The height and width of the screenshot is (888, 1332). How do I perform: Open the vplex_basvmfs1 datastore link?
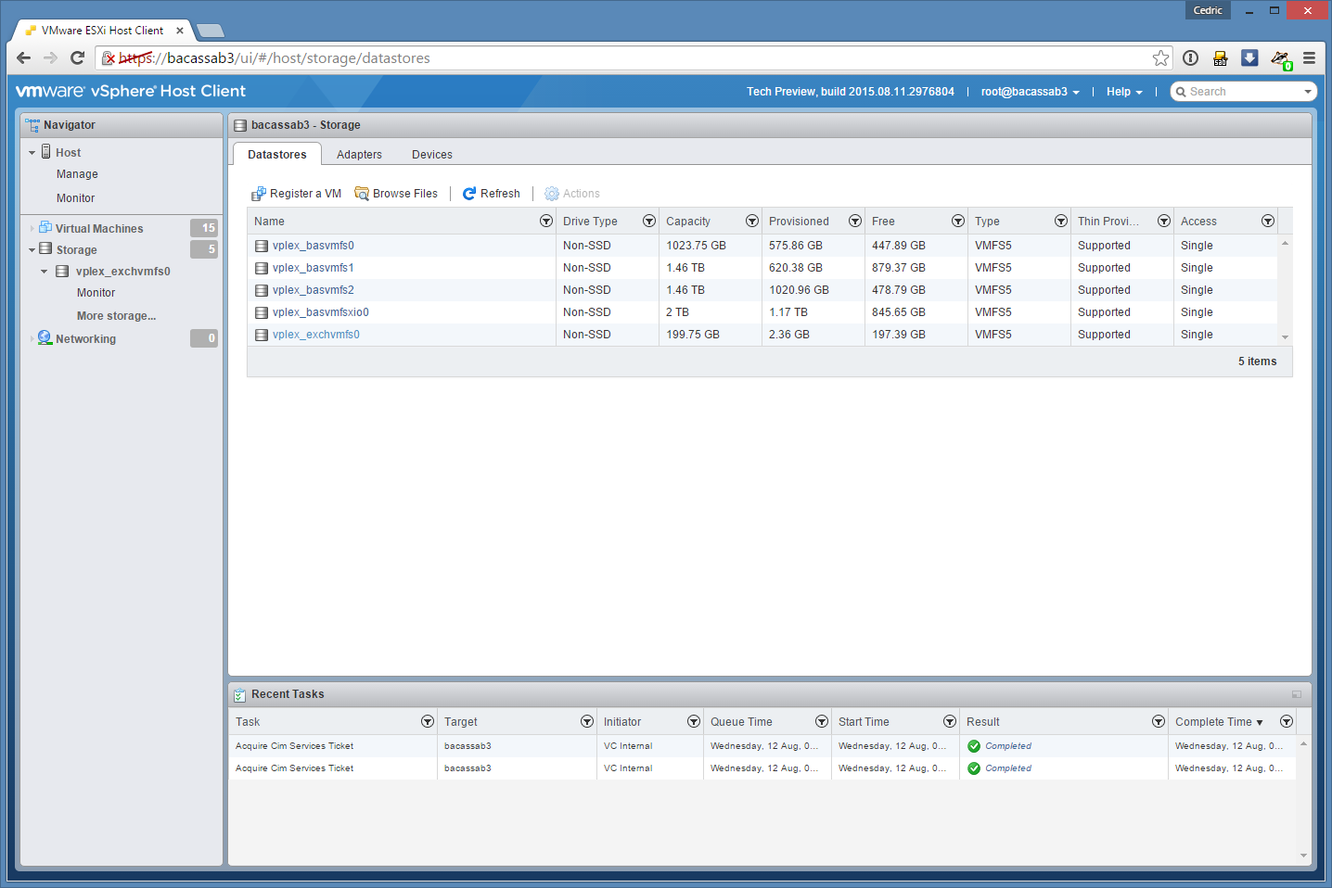coord(313,268)
